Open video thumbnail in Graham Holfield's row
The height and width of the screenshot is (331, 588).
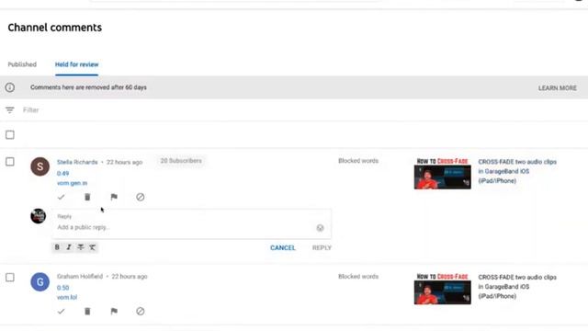coord(443,289)
